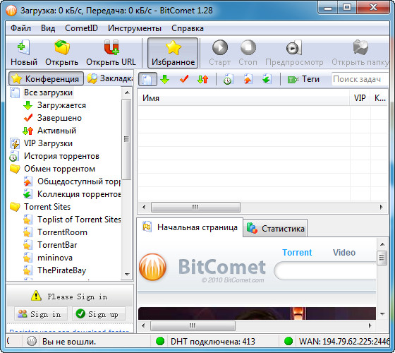Select VIP Загрузки tree item

coord(48,143)
